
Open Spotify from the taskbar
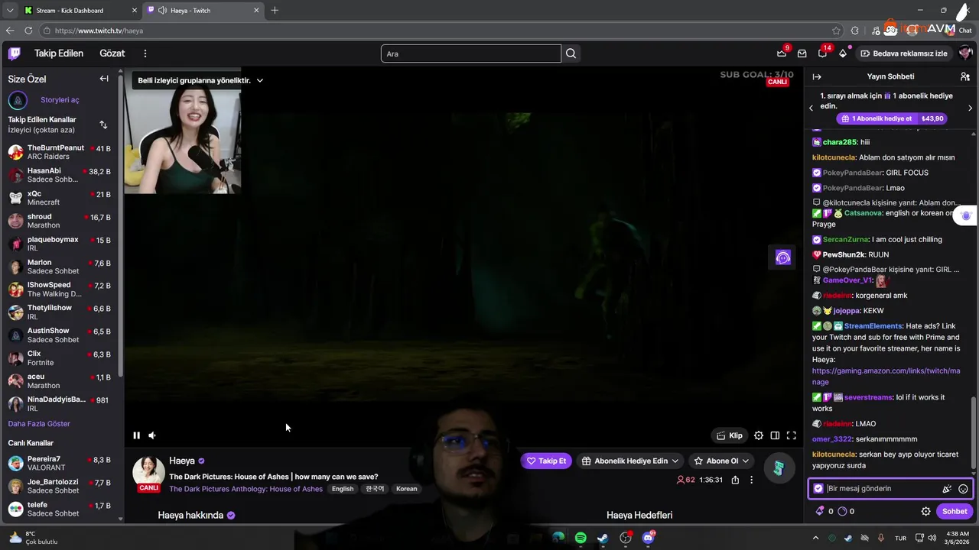point(581,538)
